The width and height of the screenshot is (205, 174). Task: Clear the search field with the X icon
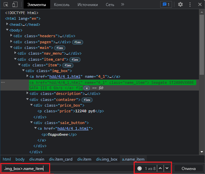click(x=139, y=168)
